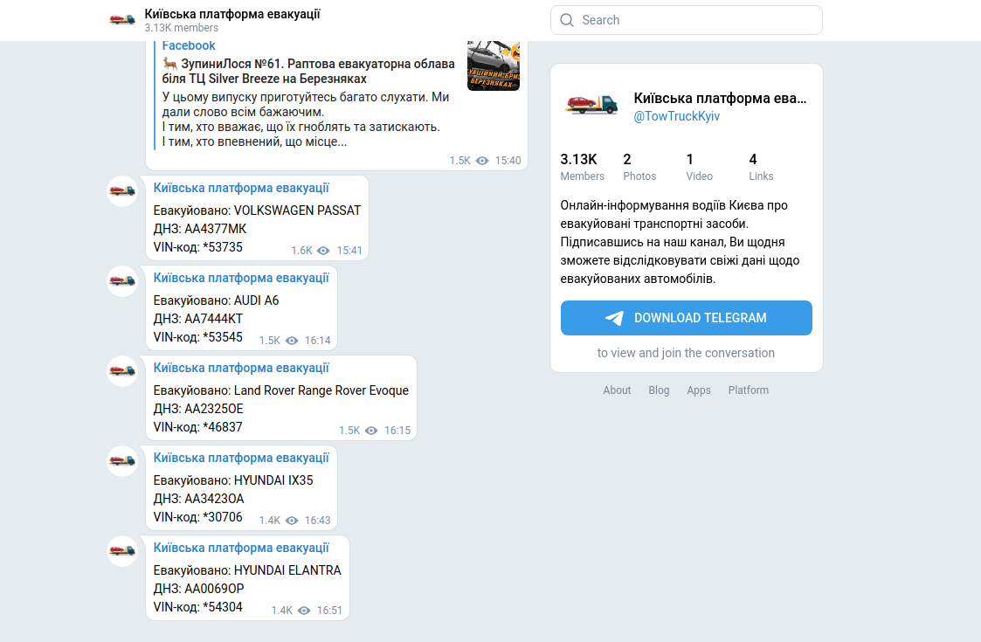Open author name on the Range Rover Evoque post
This screenshot has height=642, width=981.
click(x=241, y=368)
